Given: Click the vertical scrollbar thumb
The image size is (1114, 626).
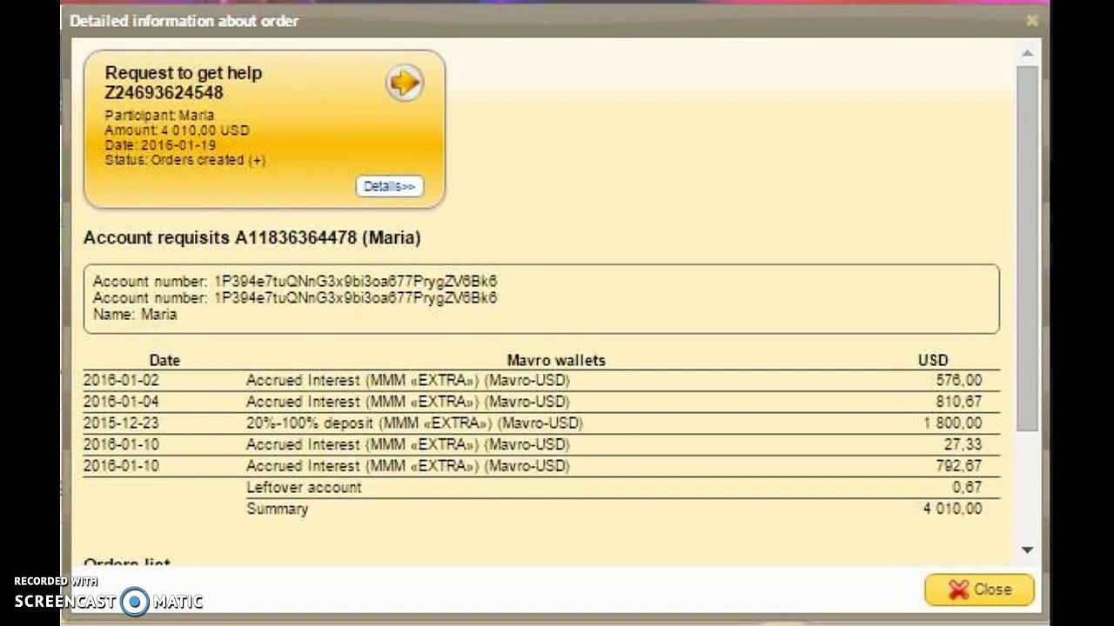Looking at the screenshot, I should tap(1027, 247).
